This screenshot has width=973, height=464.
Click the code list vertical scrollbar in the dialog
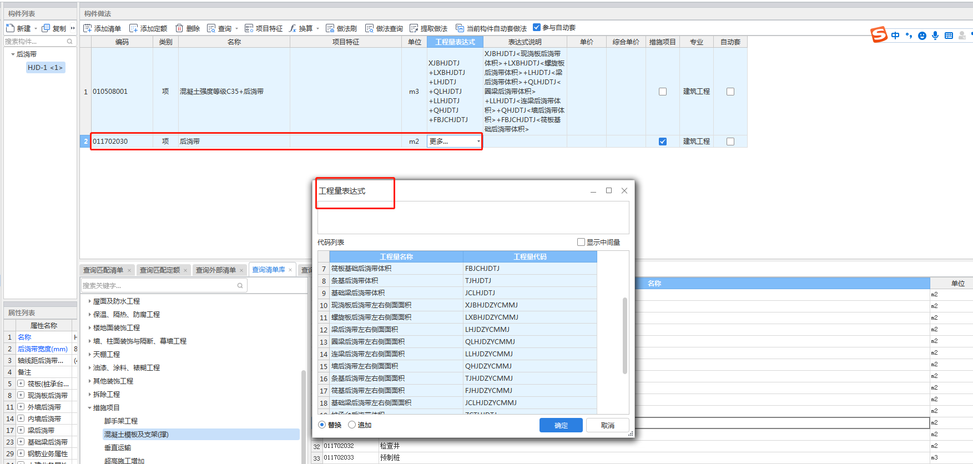pos(624,336)
